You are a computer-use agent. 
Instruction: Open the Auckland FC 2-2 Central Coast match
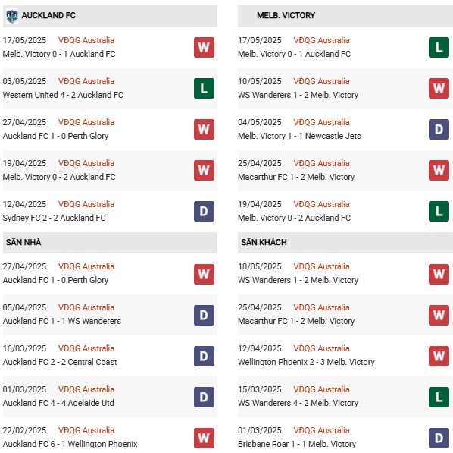(60, 362)
